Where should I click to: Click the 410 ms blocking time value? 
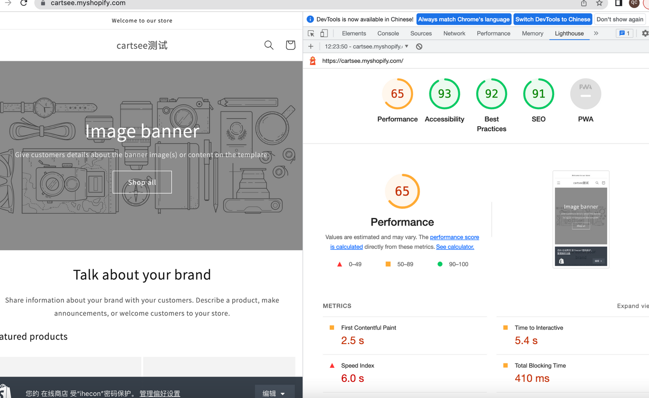point(532,378)
